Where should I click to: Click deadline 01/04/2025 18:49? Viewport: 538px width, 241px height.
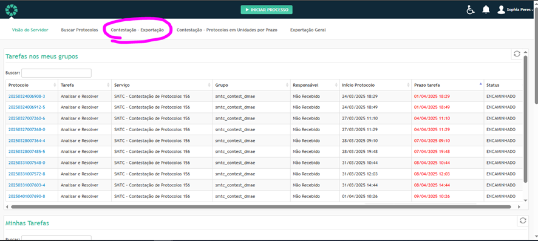[x=432, y=107]
